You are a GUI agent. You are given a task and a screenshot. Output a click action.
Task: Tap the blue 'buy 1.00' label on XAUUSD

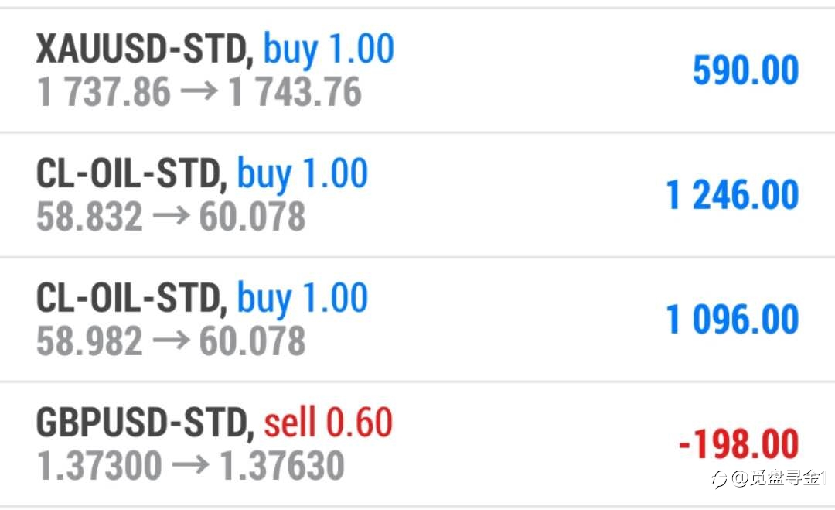click(x=329, y=50)
